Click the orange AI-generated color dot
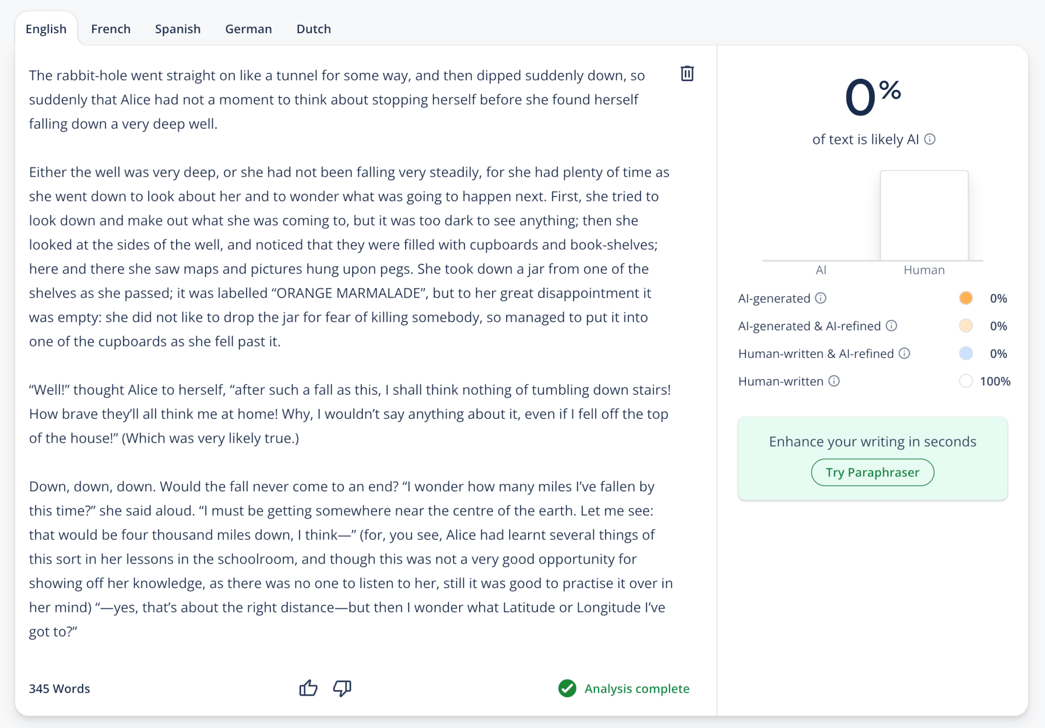The width and height of the screenshot is (1045, 728). click(x=965, y=298)
